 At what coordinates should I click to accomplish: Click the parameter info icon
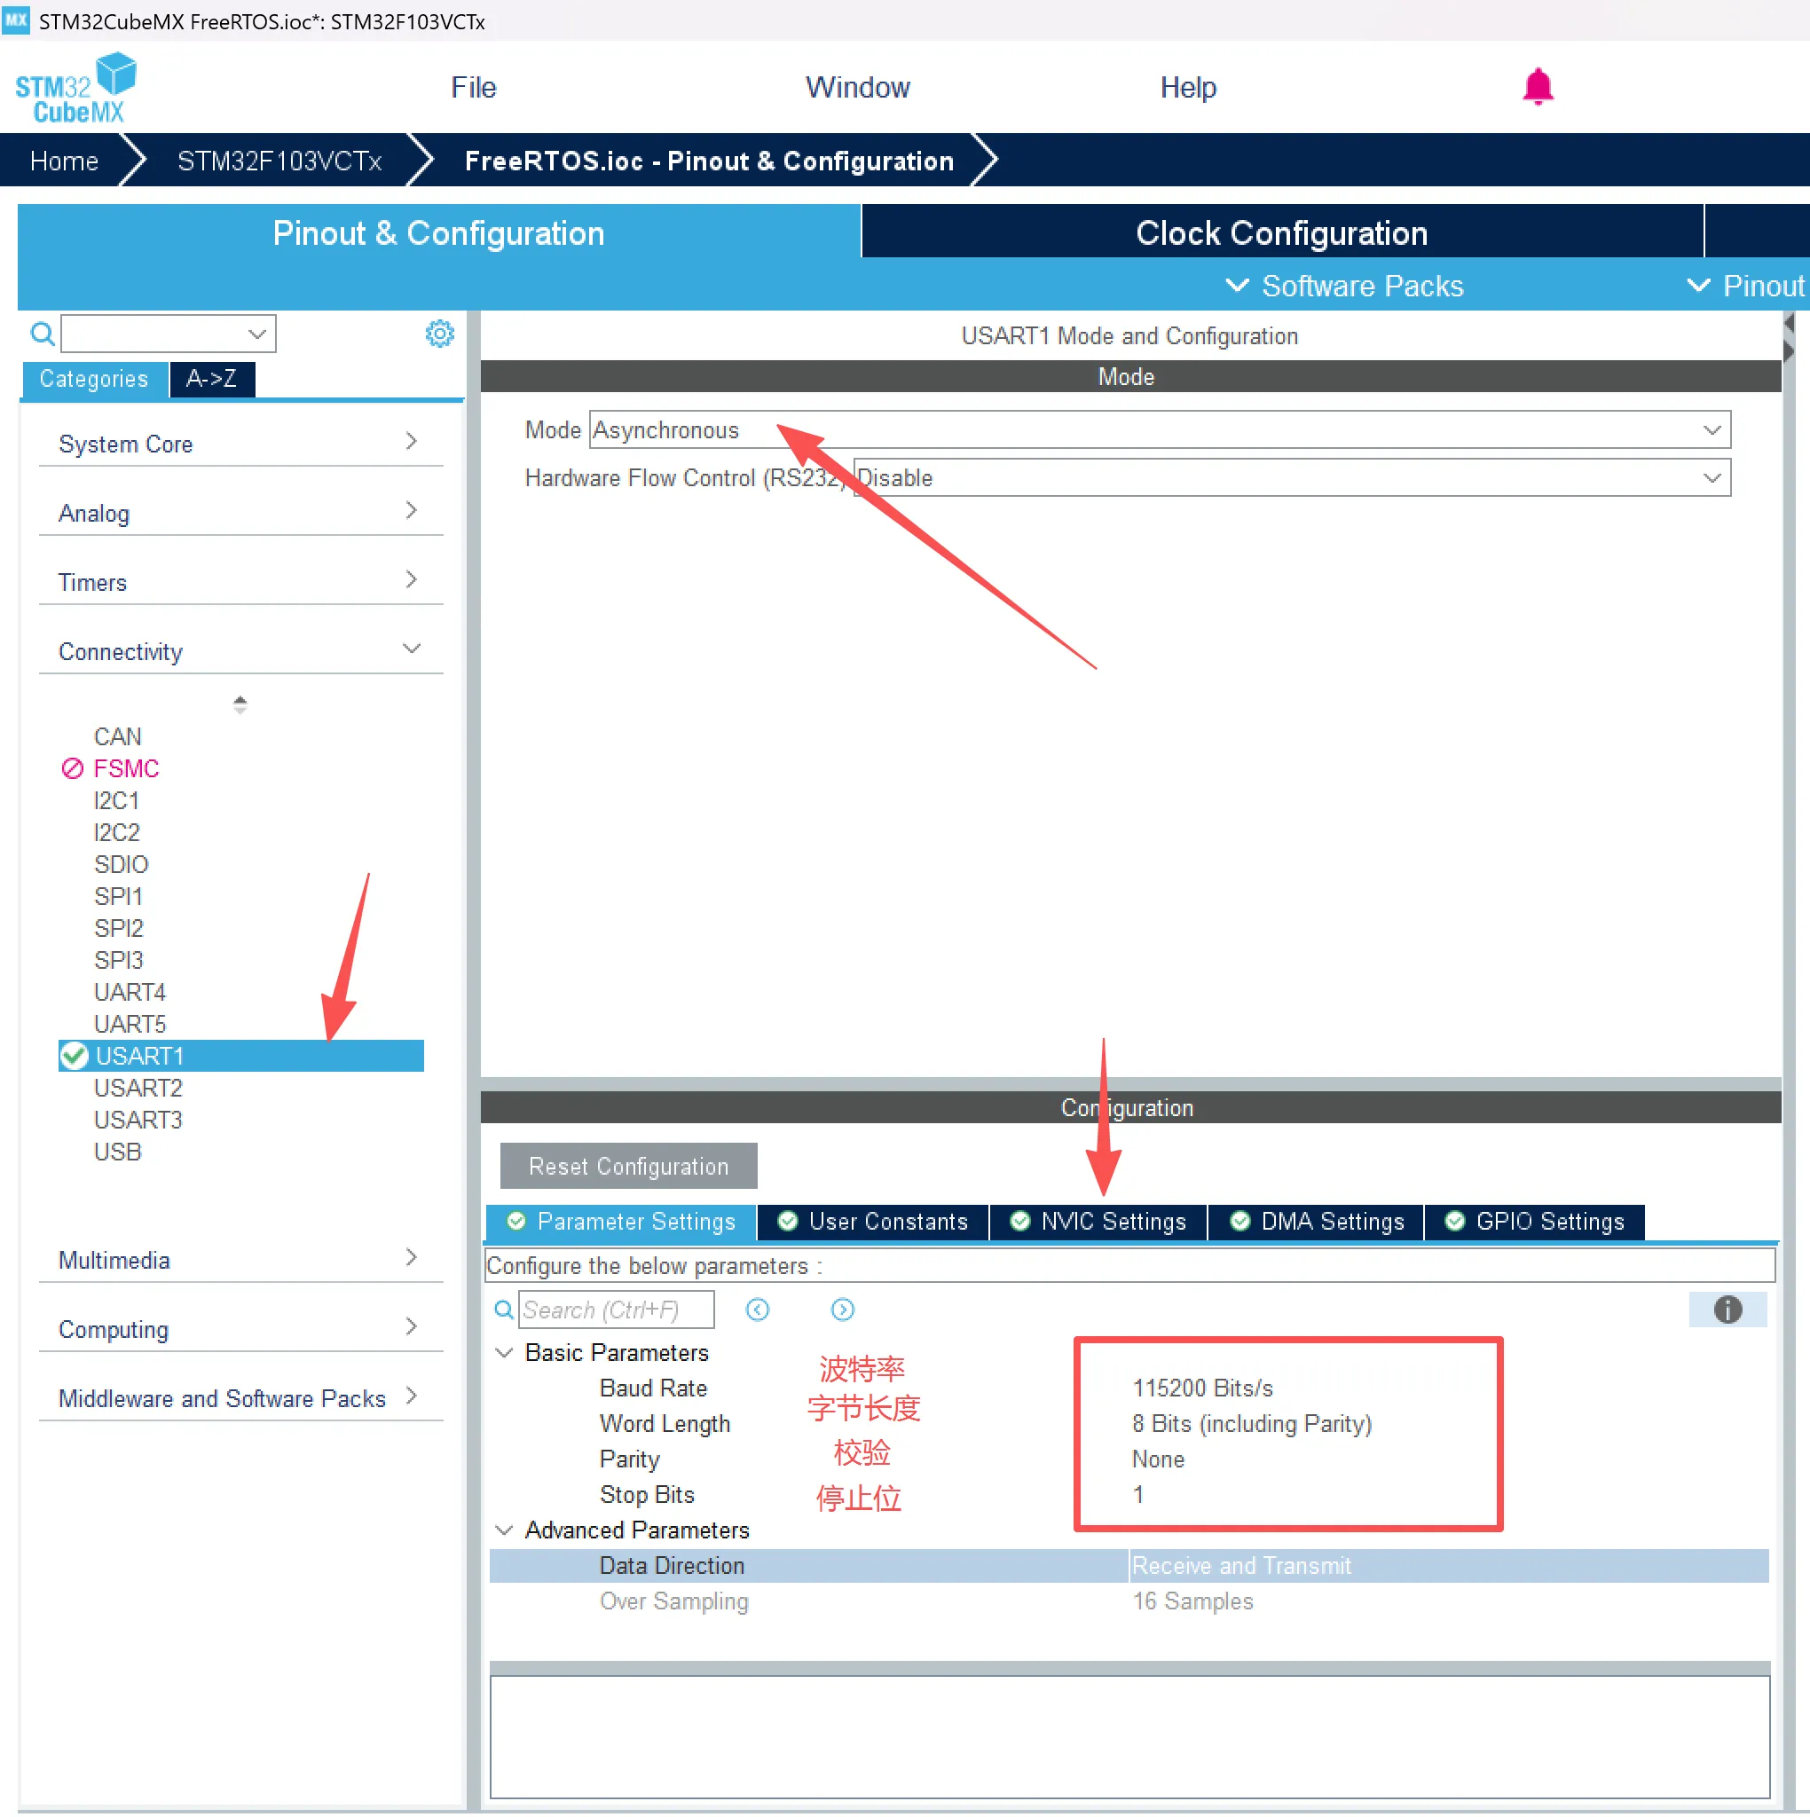tap(1727, 1310)
